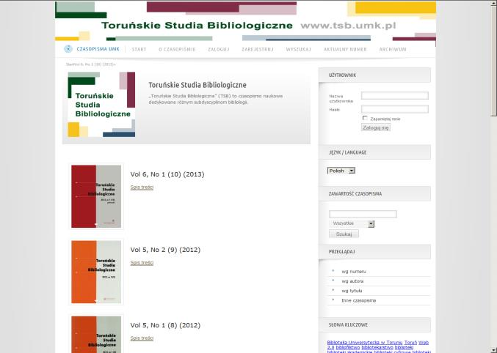Click the Toruńskie Studia Bibliologiczne header banner
The height and width of the screenshot is (353, 497).
pos(245,21)
